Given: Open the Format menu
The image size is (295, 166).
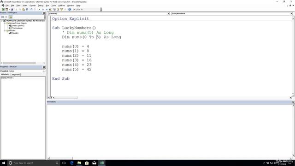Looking at the screenshot, I should click(32, 6).
